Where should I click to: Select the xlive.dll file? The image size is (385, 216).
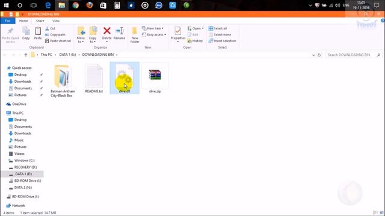(x=125, y=78)
